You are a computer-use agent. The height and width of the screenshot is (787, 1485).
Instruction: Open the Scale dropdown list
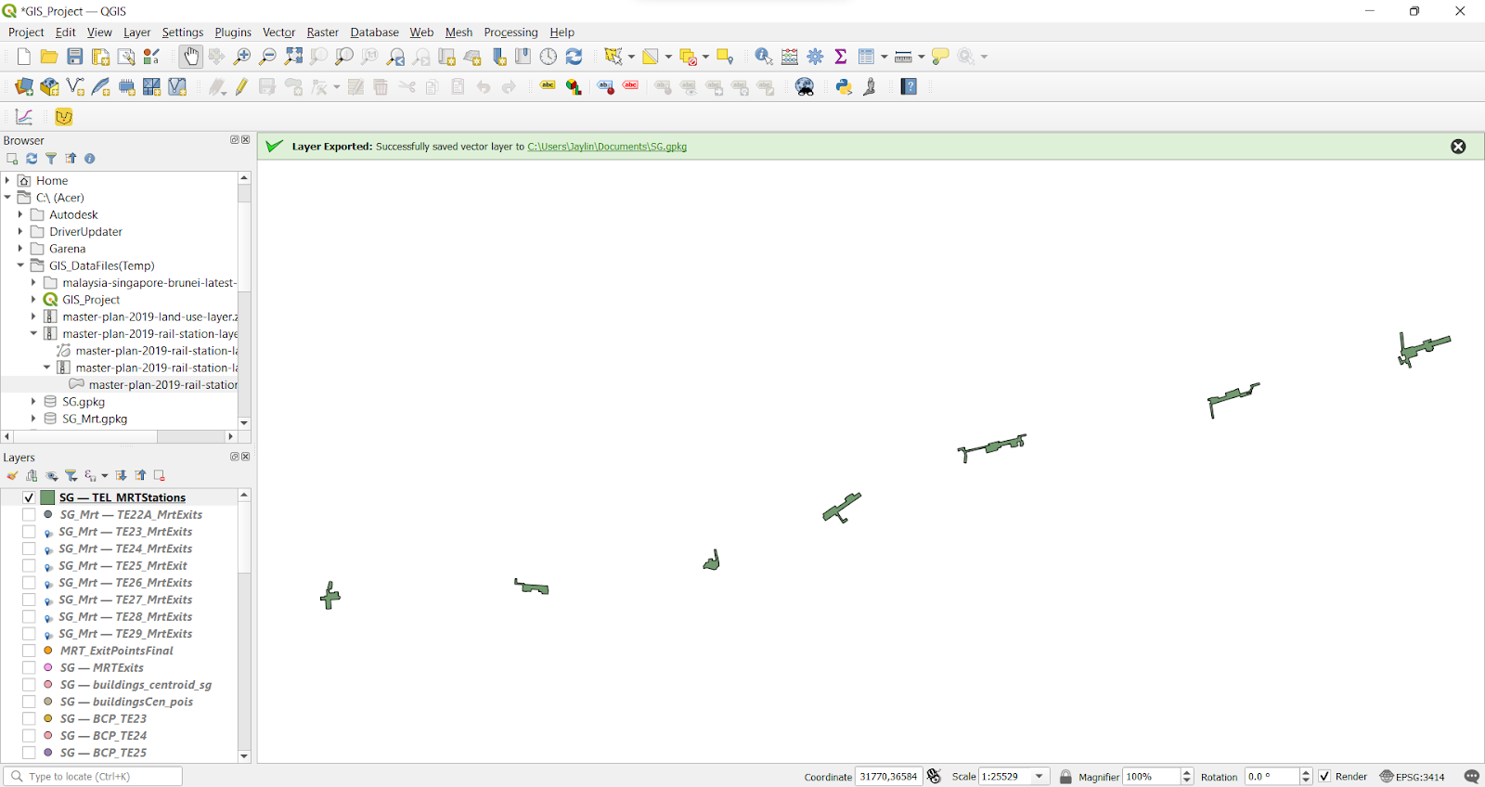tap(1039, 777)
